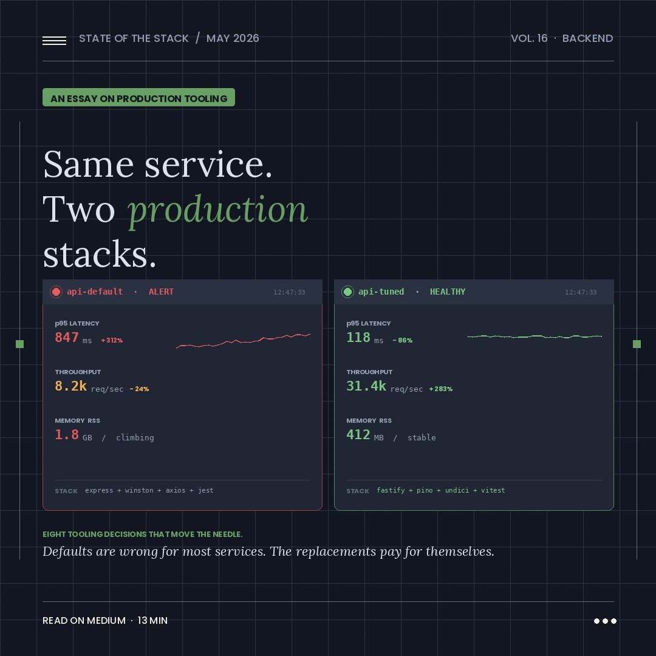656x656 pixels.
Task: Click the 'STACK' label in api-default card
Action: 66,491
